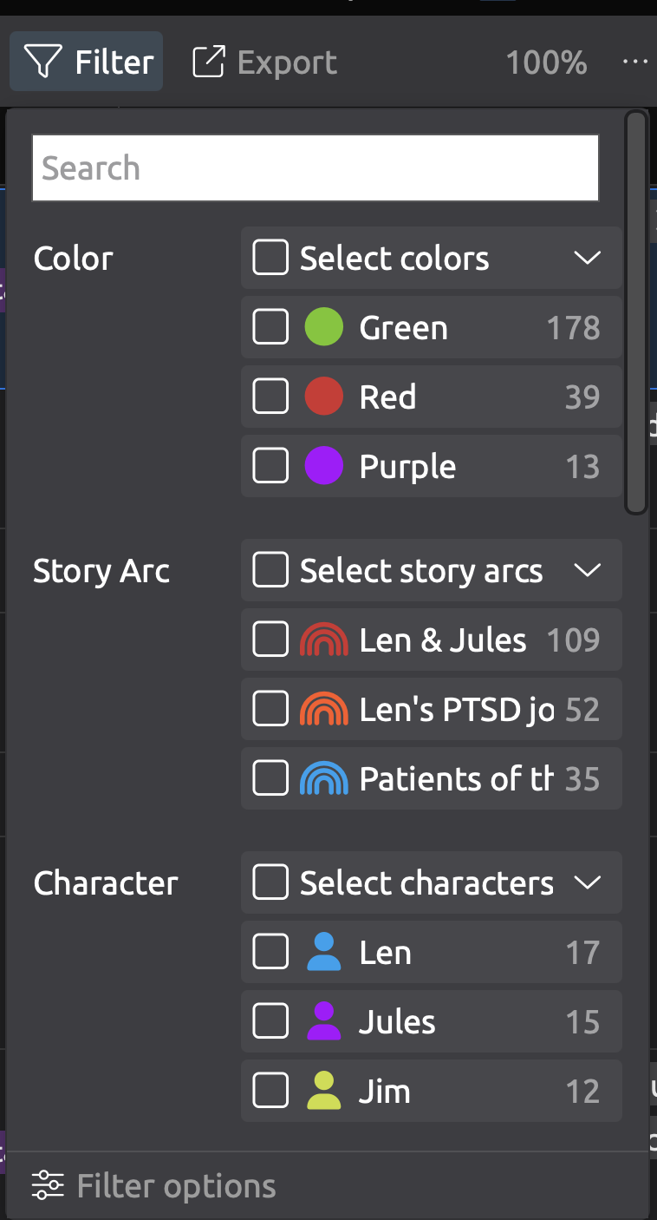Collapse the Select characters dropdown chevron

coord(588,882)
